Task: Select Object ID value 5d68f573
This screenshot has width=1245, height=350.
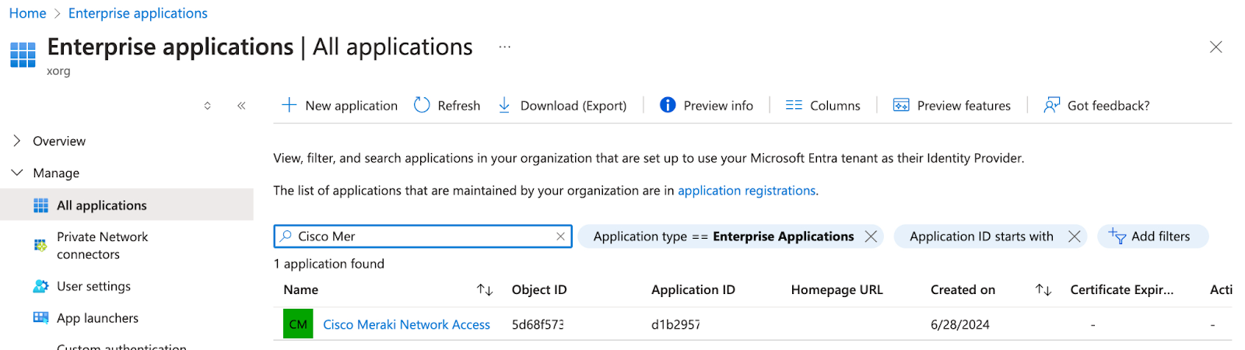Action: click(x=538, y=325)
